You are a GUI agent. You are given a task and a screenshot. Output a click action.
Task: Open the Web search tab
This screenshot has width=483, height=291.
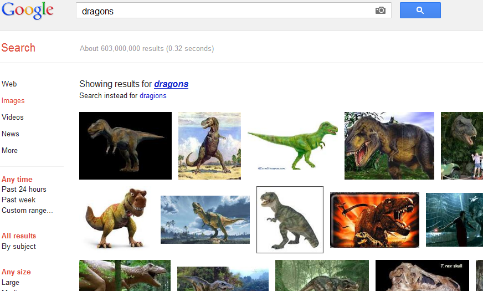coord(9,84)
